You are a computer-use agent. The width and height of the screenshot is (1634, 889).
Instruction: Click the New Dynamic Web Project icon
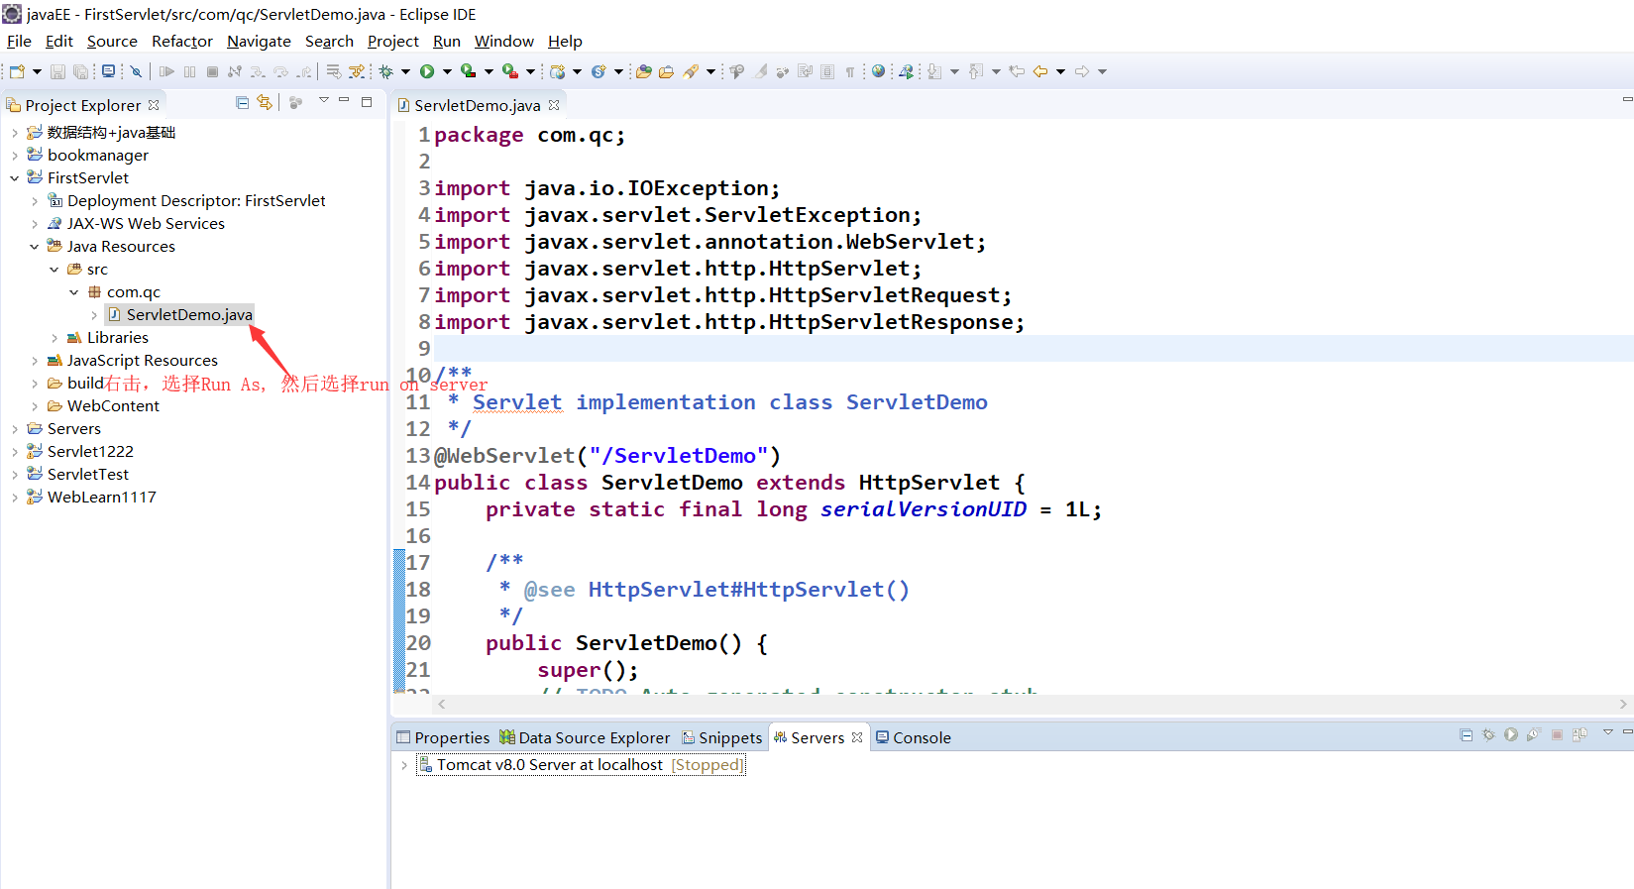[558, 71]
